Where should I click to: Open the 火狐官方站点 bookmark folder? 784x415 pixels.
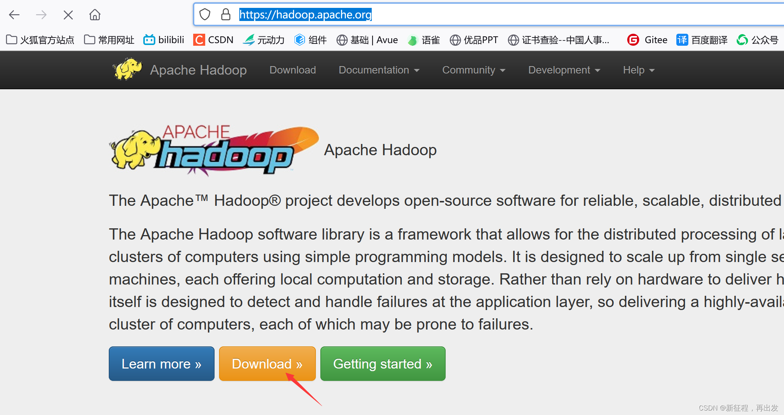[x=40, y=40]
